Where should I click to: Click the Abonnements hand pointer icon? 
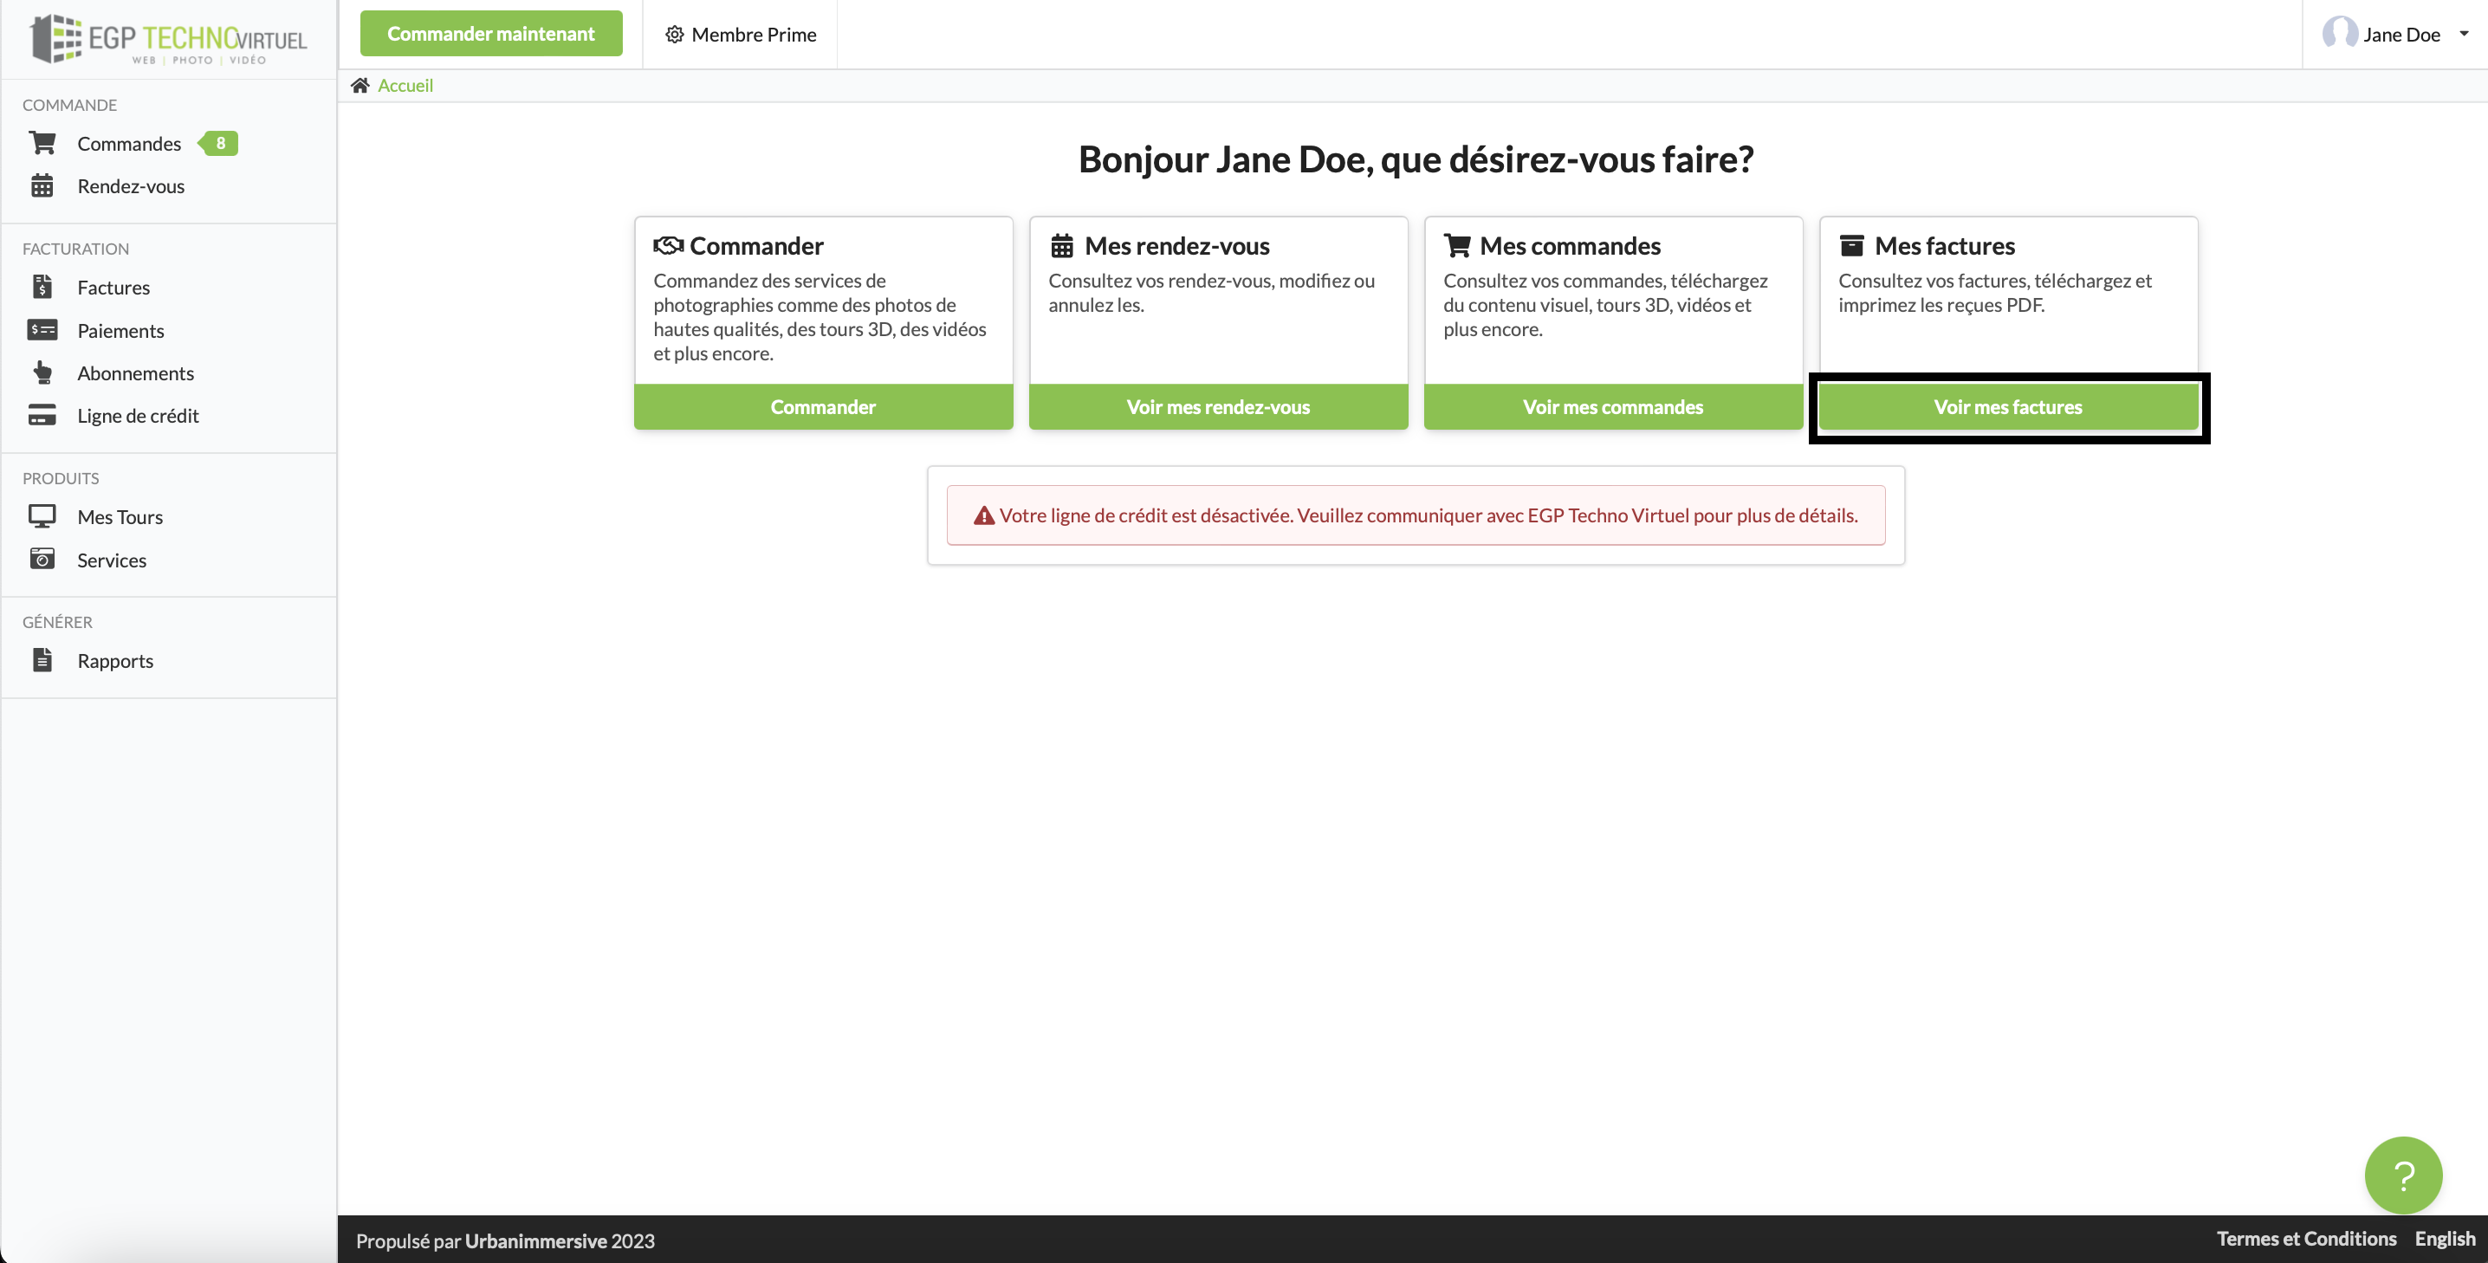click(42, 372)
